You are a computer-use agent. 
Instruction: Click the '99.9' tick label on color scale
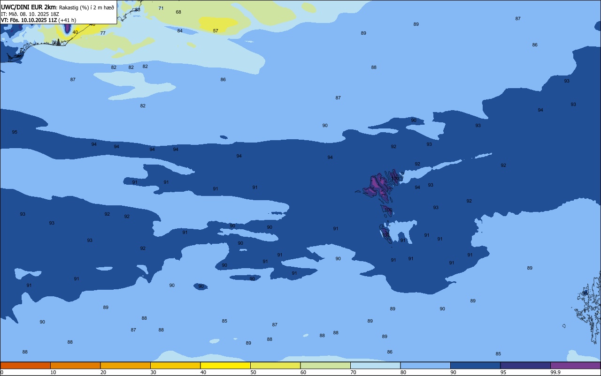(x=556, y=372)
